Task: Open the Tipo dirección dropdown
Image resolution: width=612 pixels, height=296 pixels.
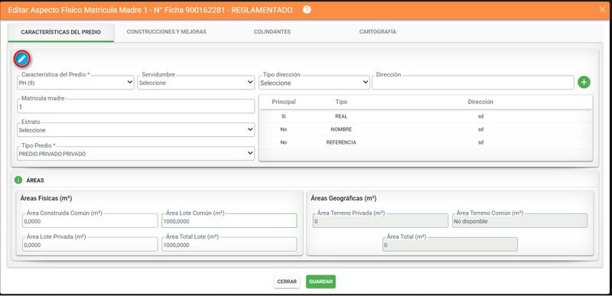Action: (314, 83)
